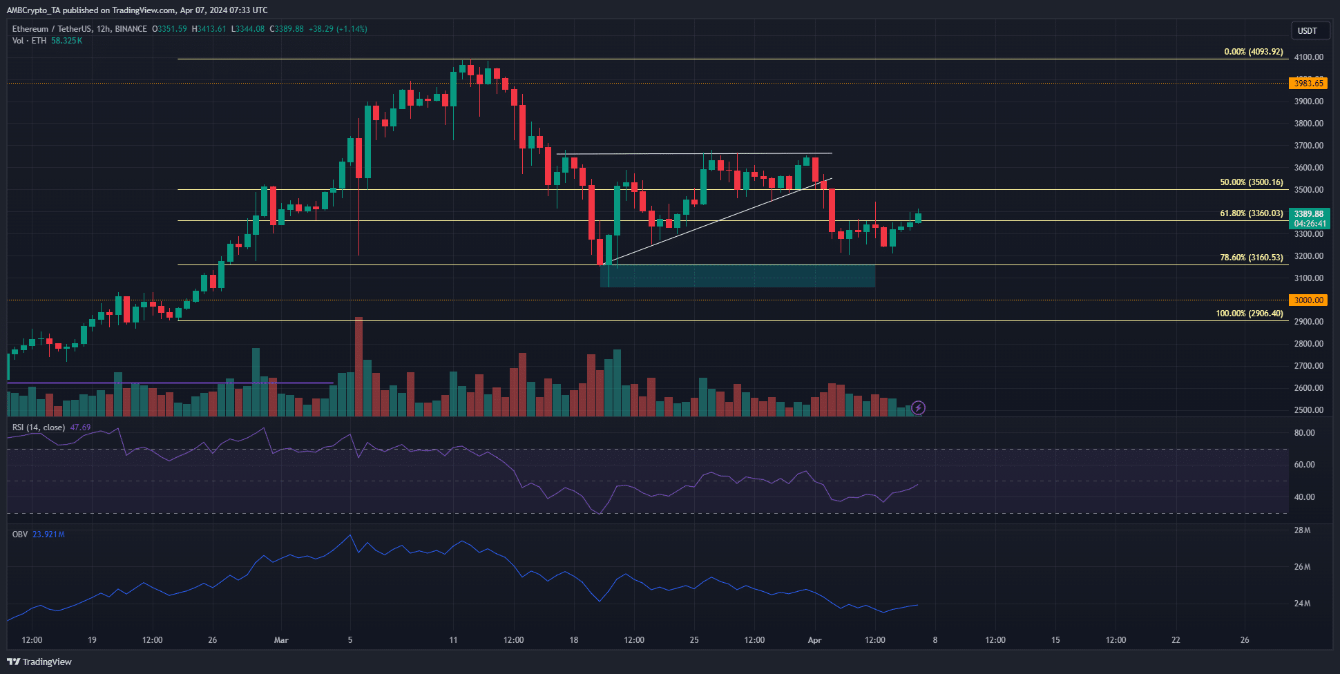Click the 100.00% (2906.40) Fibonacci label
Image resolution: width=1340 pixels, height=674 pixels.
[1249, 314]
